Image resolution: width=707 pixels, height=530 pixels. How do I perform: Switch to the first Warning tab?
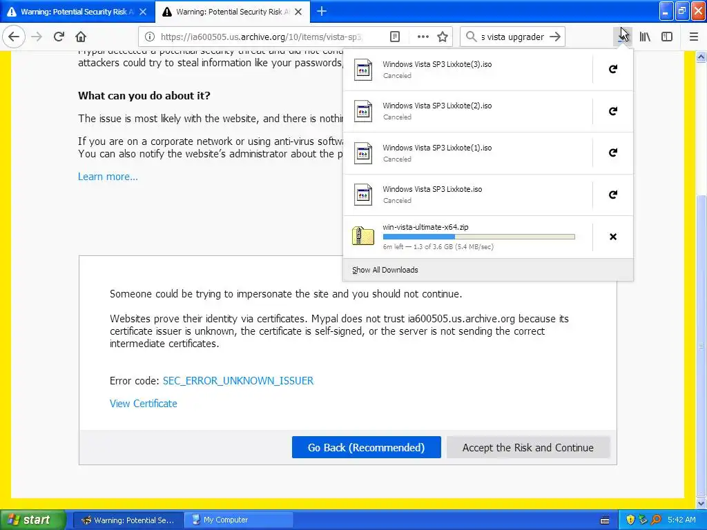coord(77,12)
